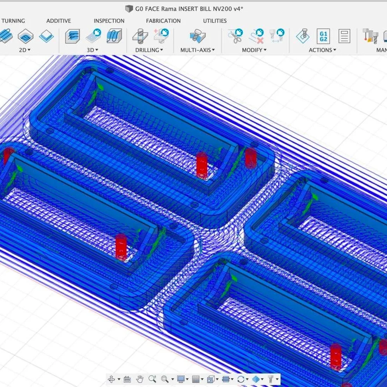Click the Trim toolpath scissors icon
Image resolution: width=387 pixels, height=387 pixels.
click(x=235, y=36)
